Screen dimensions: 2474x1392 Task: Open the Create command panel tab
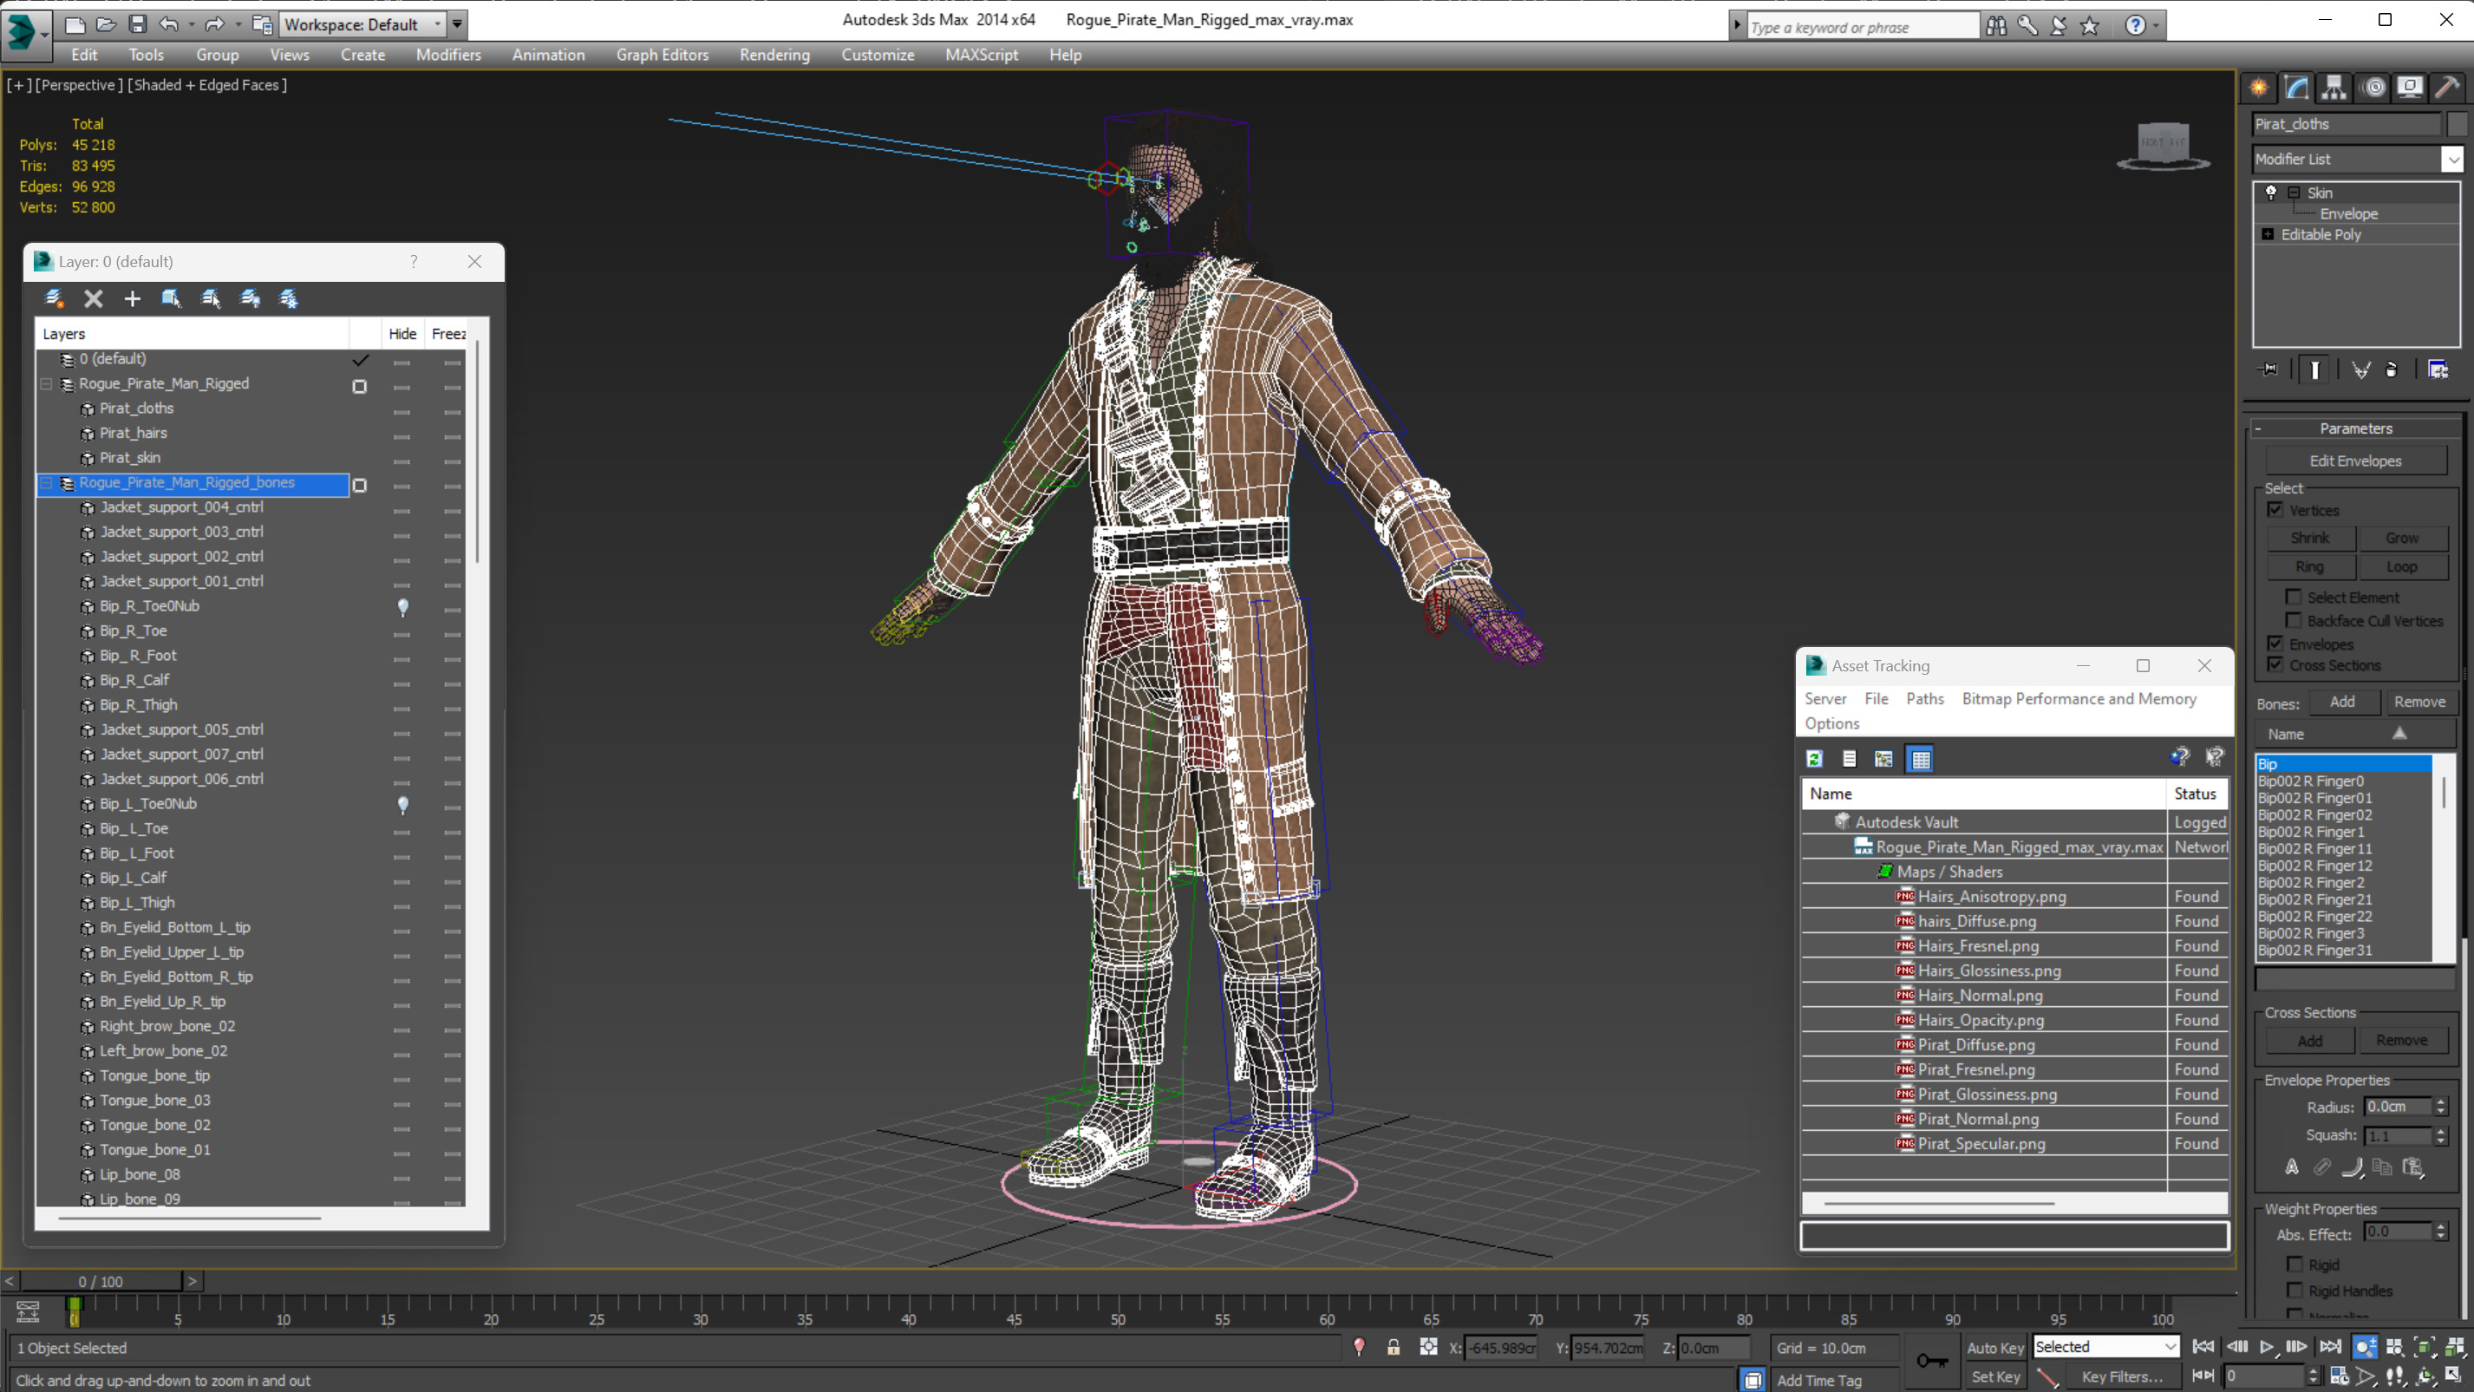point(2259,88)
